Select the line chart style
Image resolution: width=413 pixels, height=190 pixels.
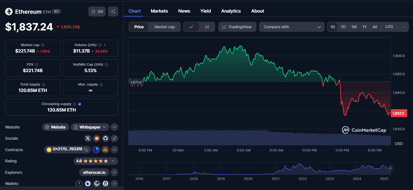coord(192,27)
